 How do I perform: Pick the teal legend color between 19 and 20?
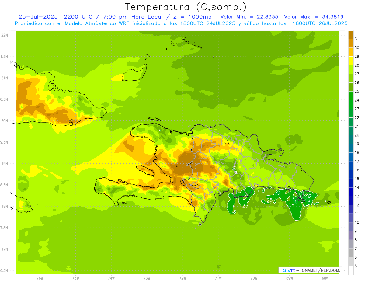click(x=351, y=139)
